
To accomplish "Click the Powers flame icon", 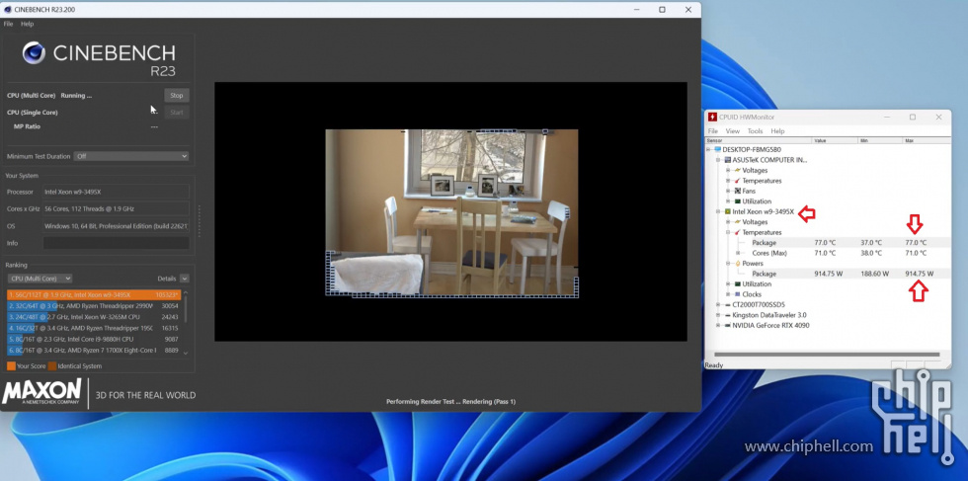I will 737,264.
